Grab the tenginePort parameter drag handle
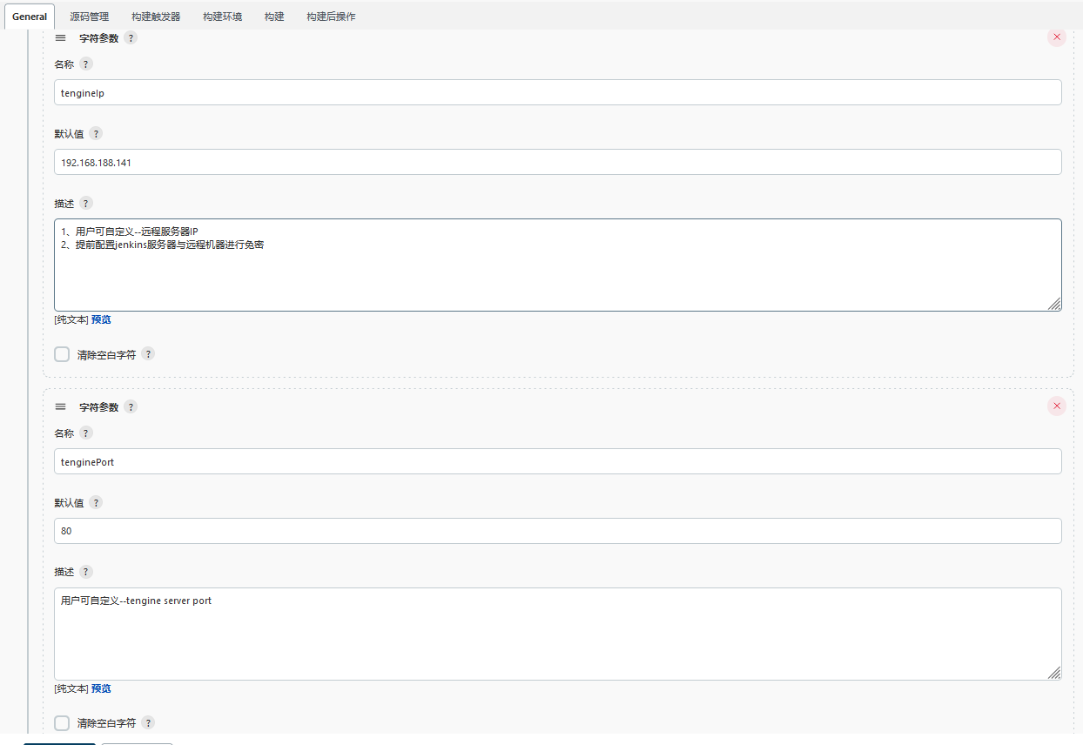Image resolution: width=1083 pixels, height=745 pixels. click(x=60, y=406)
